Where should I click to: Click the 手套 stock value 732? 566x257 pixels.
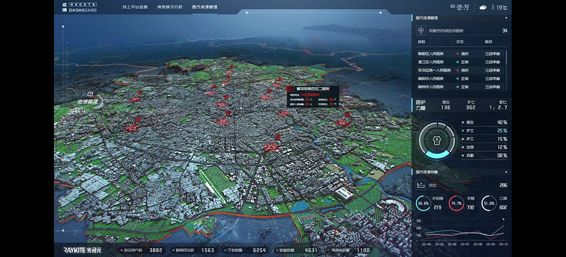click(470, 207)
